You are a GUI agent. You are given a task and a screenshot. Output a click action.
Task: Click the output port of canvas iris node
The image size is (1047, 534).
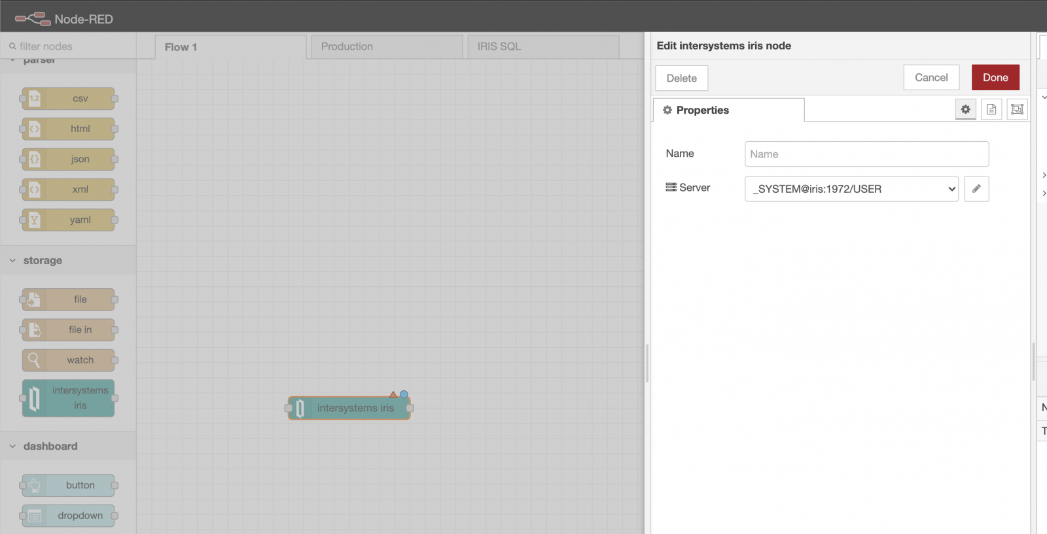410,408
